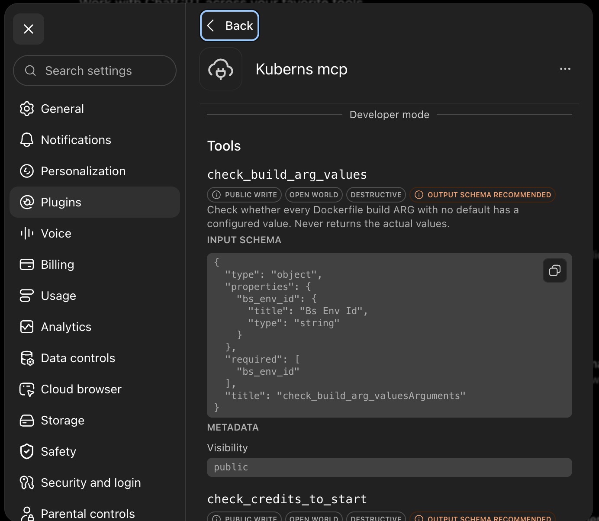Click the Voice waveform icon
Screen dimensions: 599x521
click(x=27, y=233)
